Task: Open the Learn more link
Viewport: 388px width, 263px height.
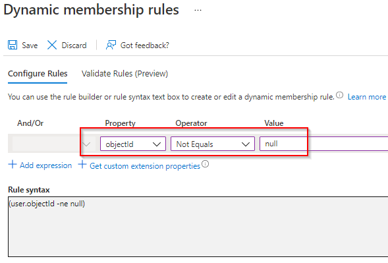Action: [x=367, y=97]
